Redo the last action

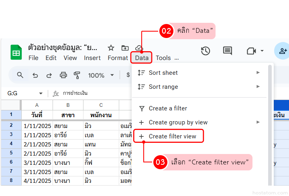(x=49, y=75)
